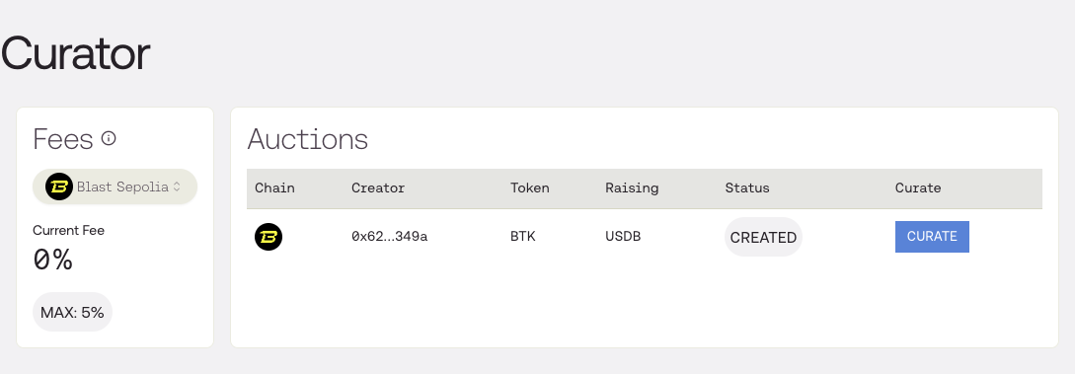
Task: Click the USDB raising cell
Action: coord(623,237)
